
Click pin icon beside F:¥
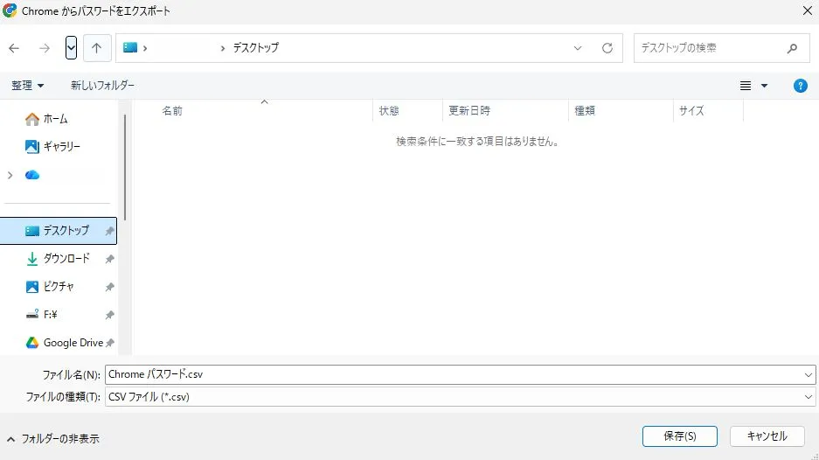tap(109, 315)
